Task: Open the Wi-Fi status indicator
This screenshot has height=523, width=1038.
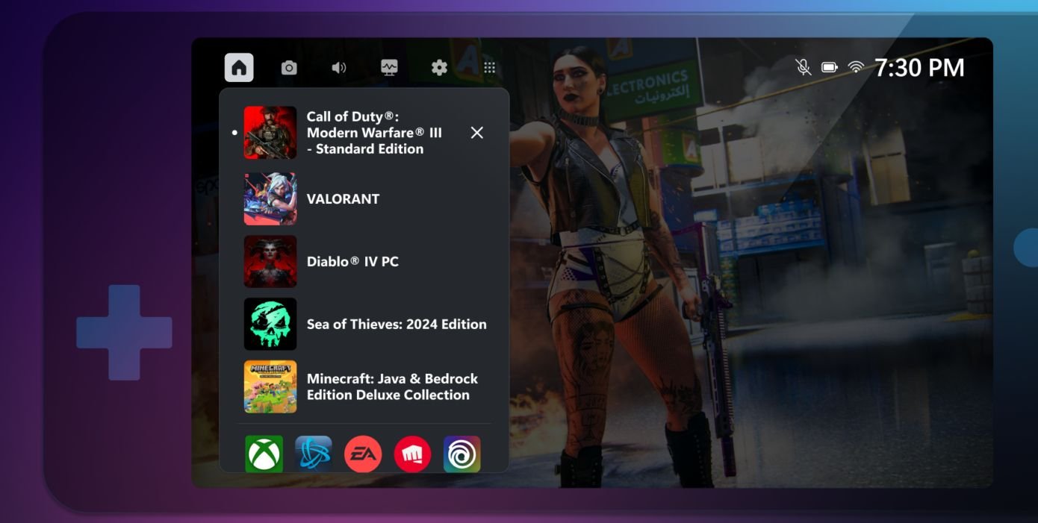Action: coord(855,66)
